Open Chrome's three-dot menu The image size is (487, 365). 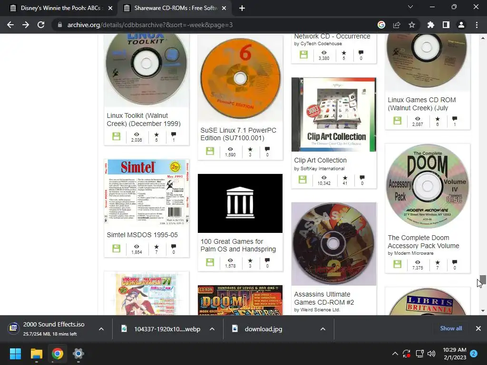click(x=477, y=25)
